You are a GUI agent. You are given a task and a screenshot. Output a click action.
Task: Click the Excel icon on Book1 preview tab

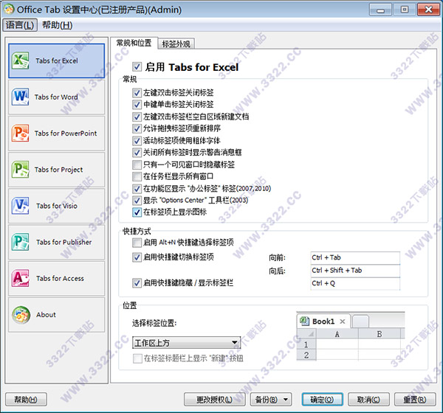pyautogui.click(x=304, y=321)
